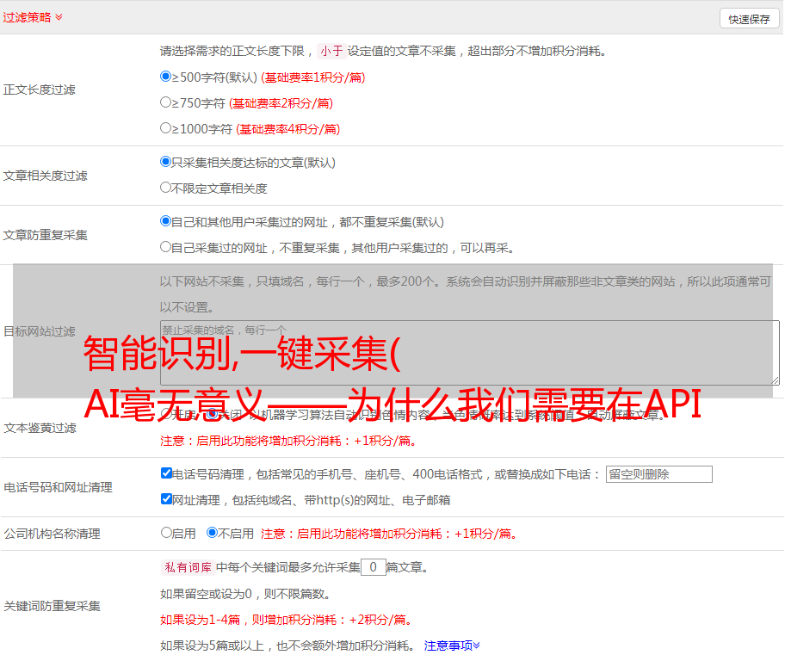The width and height of the screenshot is (785, 661).
Task: Click the 私有词库 tag
Action: [x=189, y=567]
